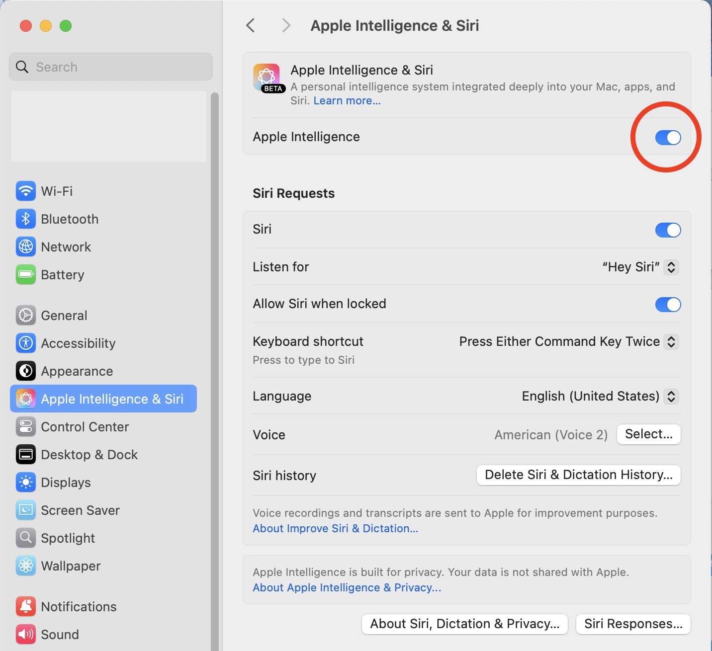
Task: Select Notifications in the sidebar
Action: (x=103, y=606)
